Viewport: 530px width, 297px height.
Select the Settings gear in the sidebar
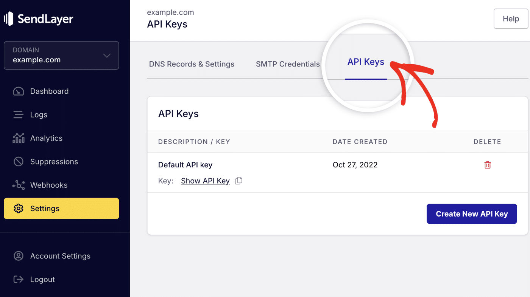[18, 208]
